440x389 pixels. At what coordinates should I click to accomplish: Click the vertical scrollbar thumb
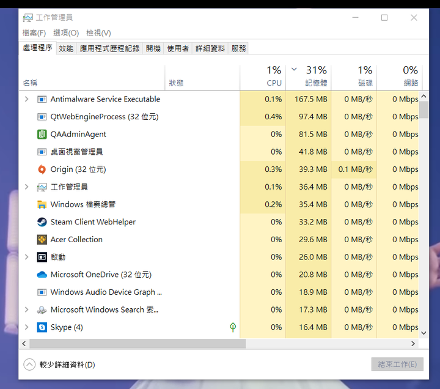coord(424,110)
